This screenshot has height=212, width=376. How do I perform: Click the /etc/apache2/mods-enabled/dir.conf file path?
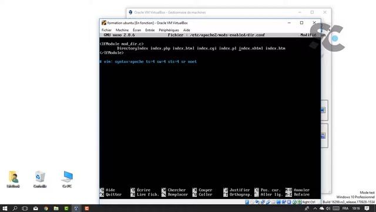[227, 35]
